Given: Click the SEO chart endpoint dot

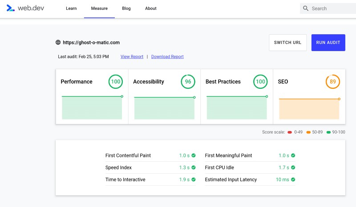Looking at the screenshot, I should pos(339,99).
